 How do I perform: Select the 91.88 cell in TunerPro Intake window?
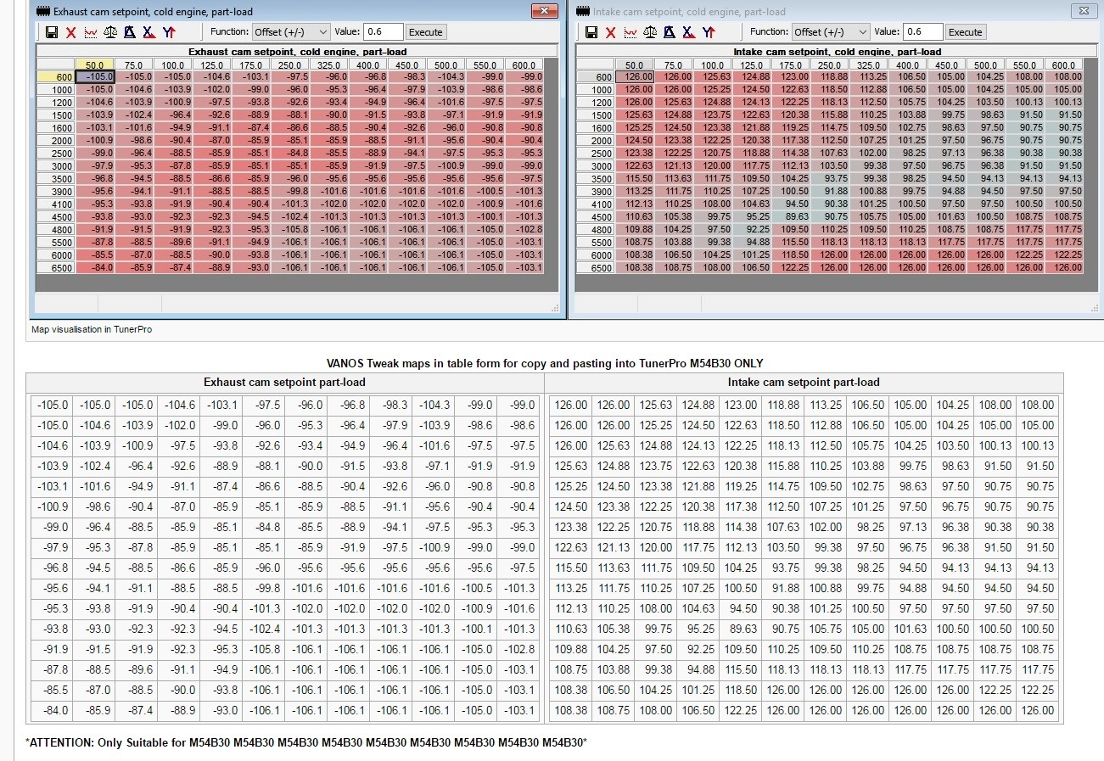click(x=830, y=192)
